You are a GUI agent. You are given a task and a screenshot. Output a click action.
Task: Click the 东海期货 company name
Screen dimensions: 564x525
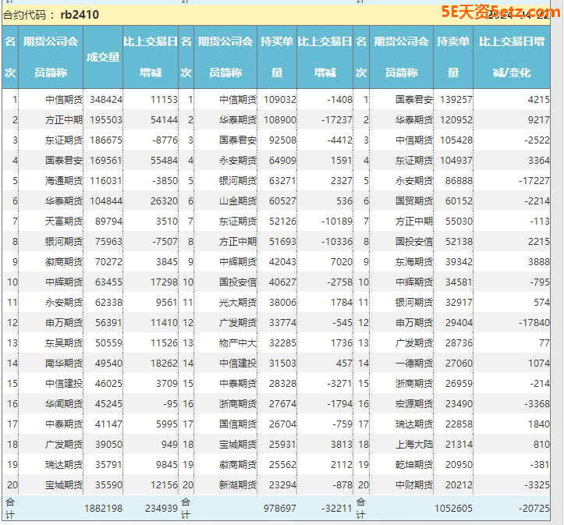413,262
